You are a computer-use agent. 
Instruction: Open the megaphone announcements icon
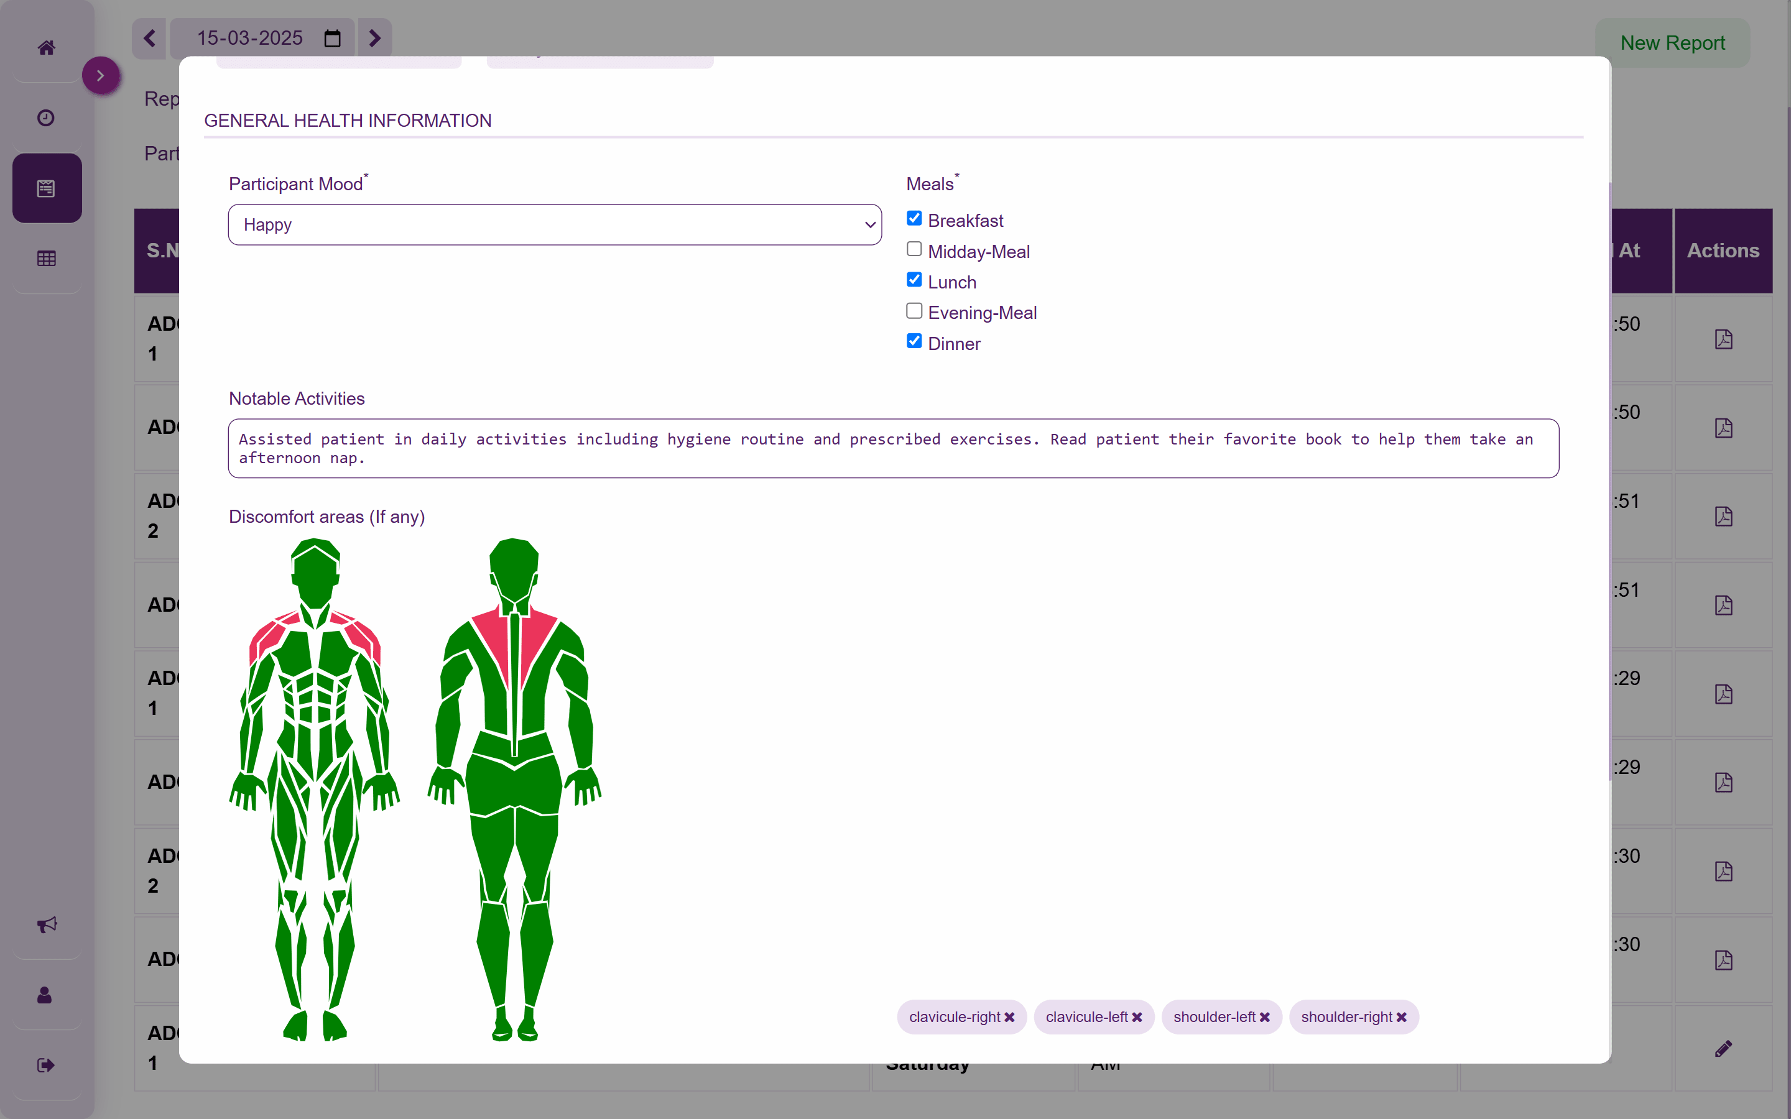pos(47,924)
